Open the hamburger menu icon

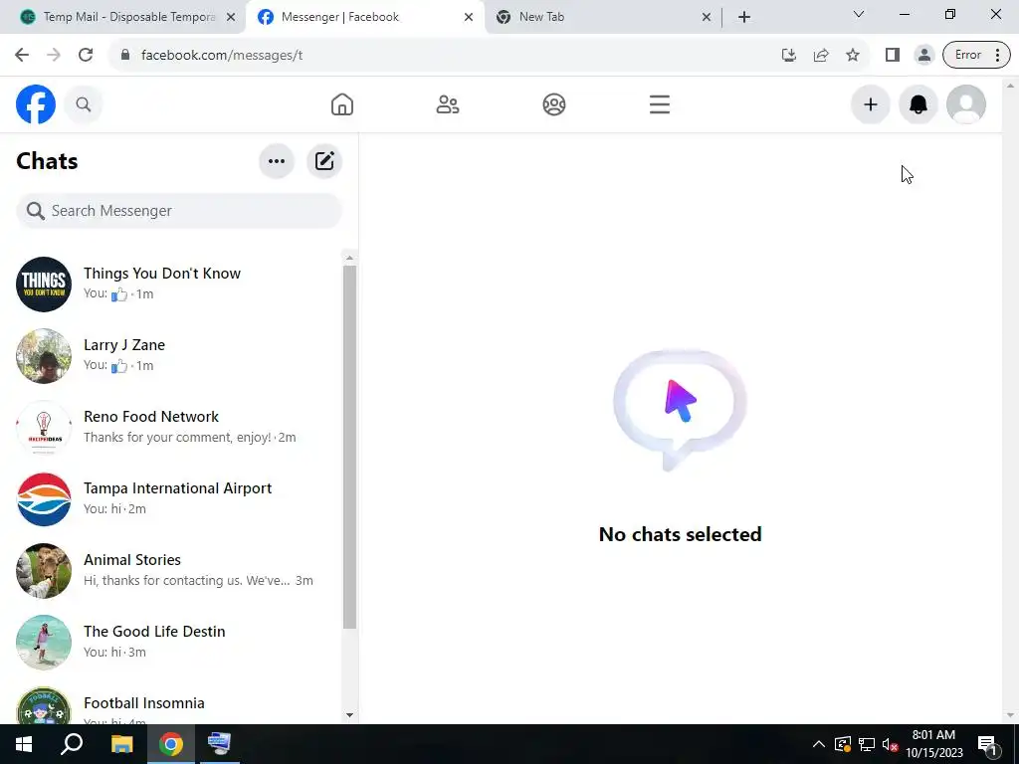pos(659,104)
